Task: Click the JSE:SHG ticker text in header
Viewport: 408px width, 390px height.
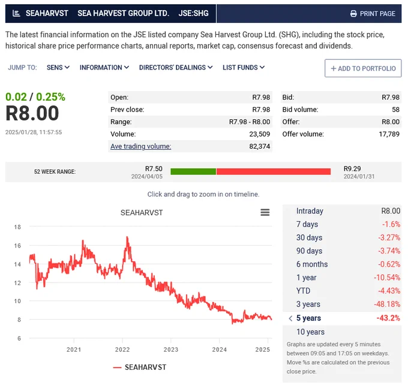Action: (193, 13)
